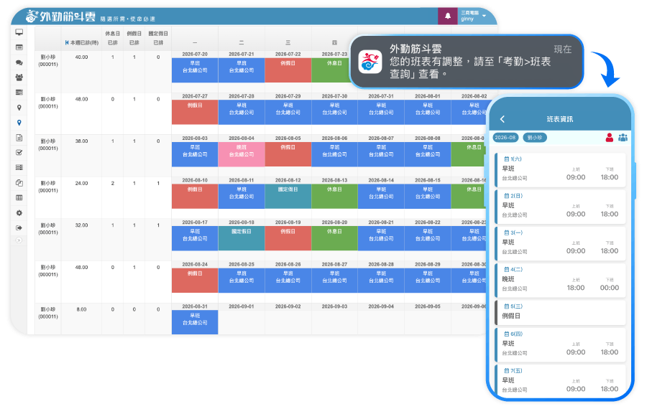Open the document page sidebar icon
The height and width of the screenshot is (409, 647).
tap(19, 138)
